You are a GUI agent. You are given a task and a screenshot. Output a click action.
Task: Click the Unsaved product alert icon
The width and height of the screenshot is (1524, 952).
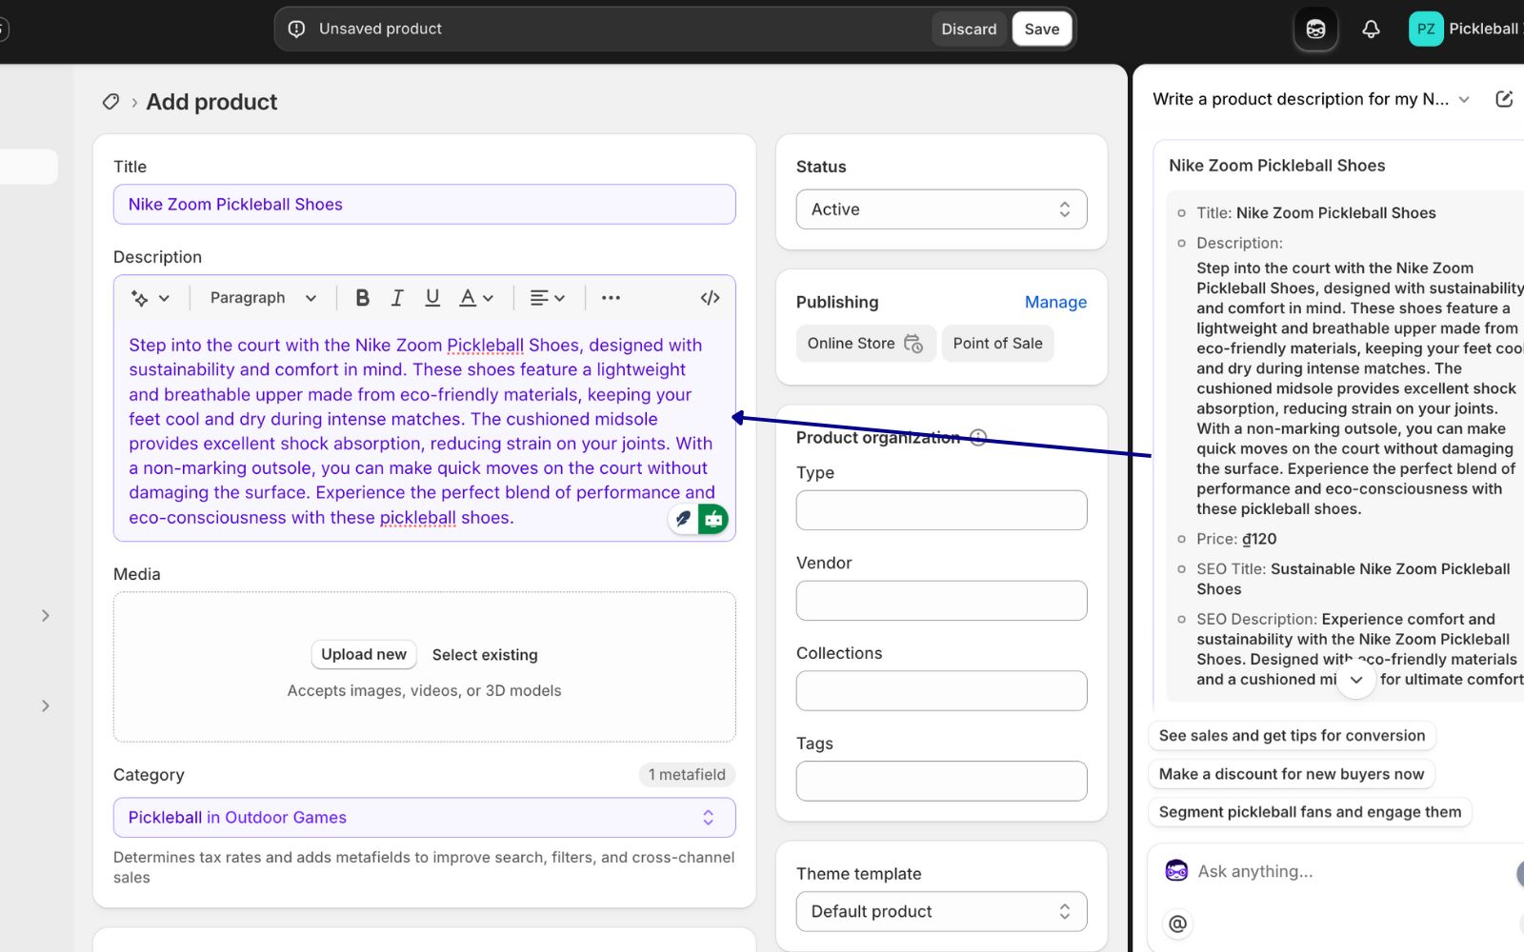coord(296,29)
